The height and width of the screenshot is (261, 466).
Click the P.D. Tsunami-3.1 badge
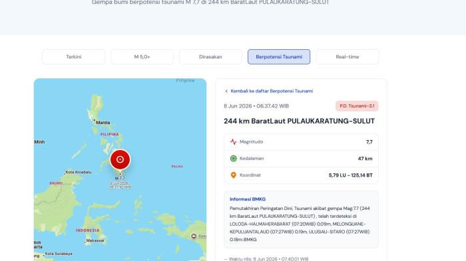(x=357, y=106)
